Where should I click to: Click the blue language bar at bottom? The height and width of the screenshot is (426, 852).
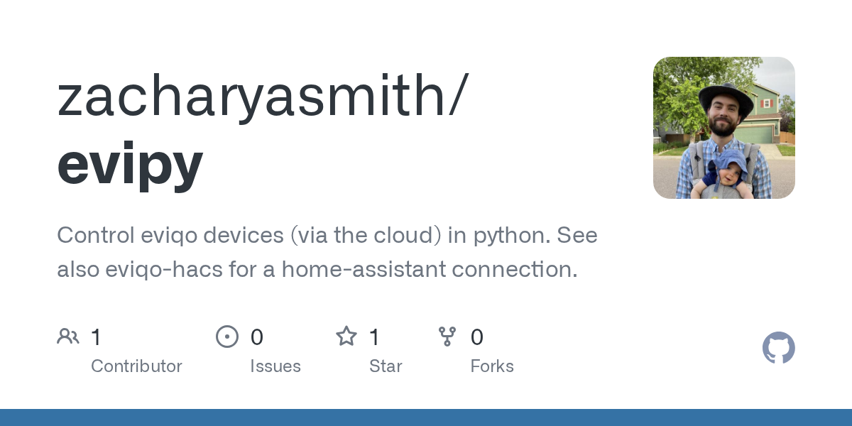[426, 417]
